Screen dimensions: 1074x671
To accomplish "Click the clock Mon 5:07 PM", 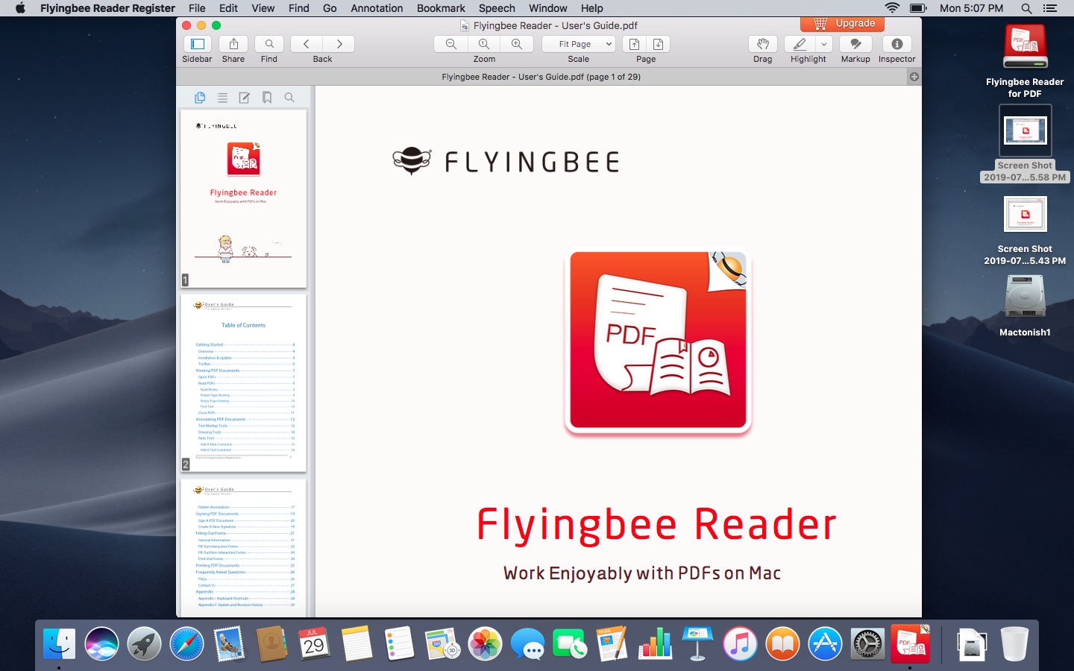I will [x=971, y=8].
